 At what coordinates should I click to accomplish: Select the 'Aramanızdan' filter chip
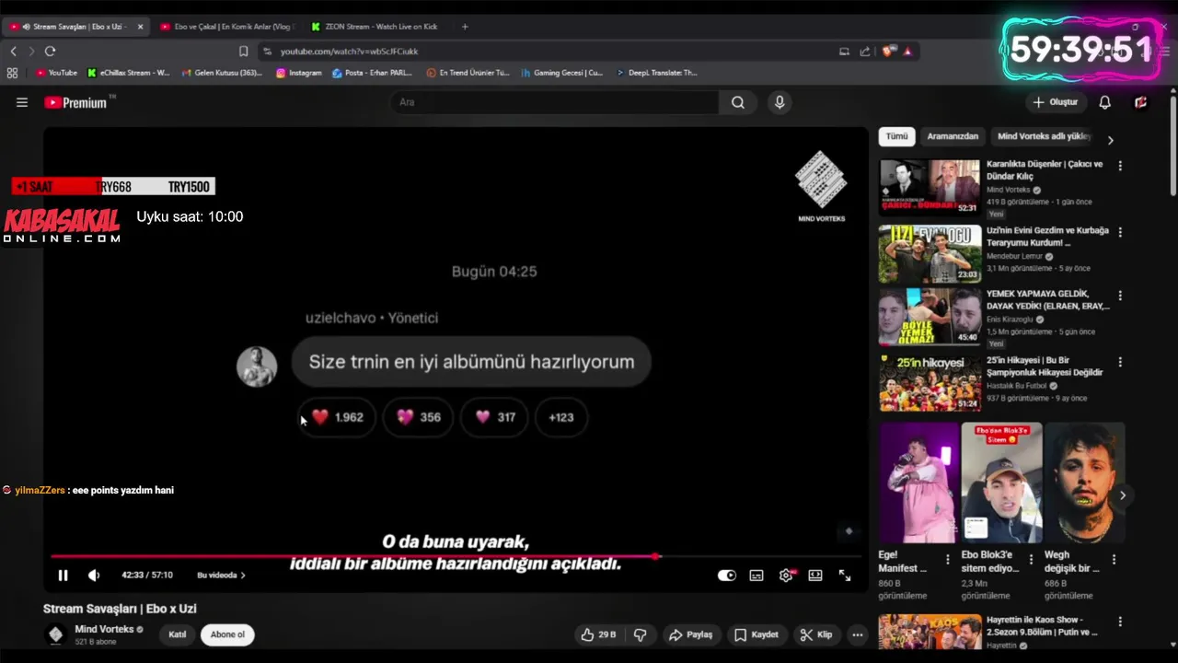953,136
